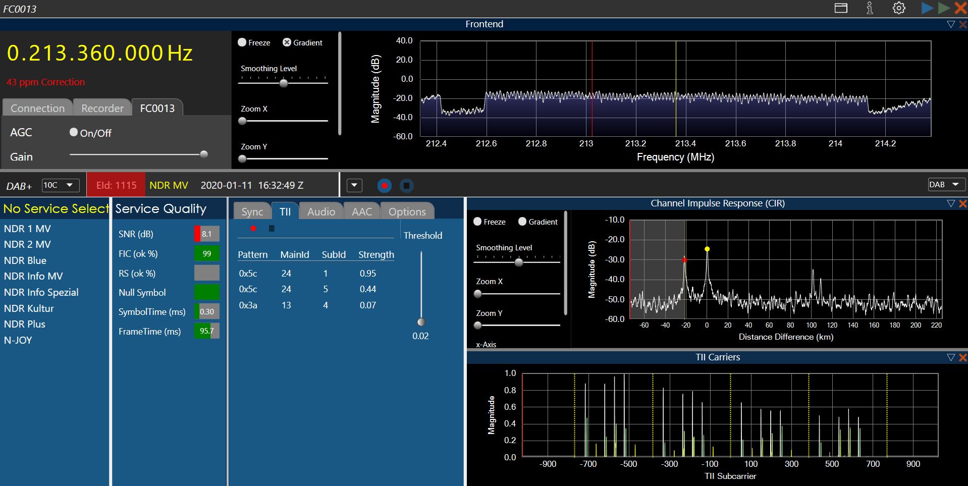Screen dimensions: 968x486
Task: Enable Freeze in the Frontend panel
Action: point(242,42)
